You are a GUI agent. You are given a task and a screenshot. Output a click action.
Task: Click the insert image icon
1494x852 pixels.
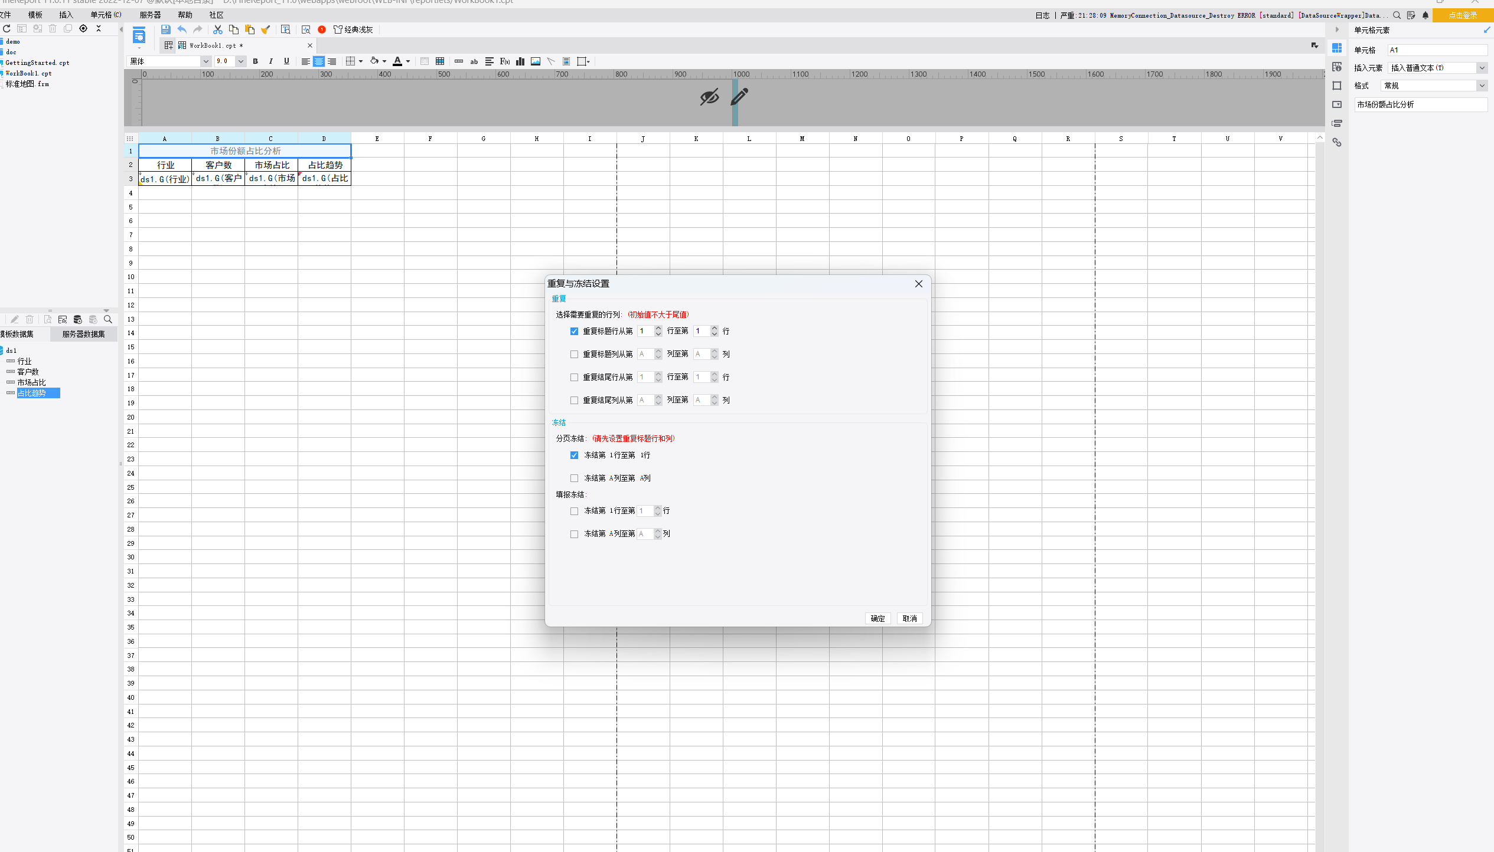pyautogui.click(x=536, y=61)
